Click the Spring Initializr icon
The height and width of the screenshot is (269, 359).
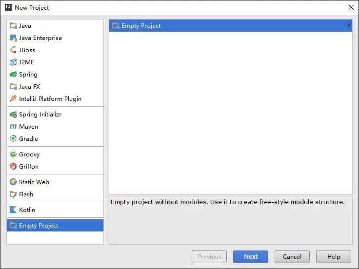click(x=13, y=115)
